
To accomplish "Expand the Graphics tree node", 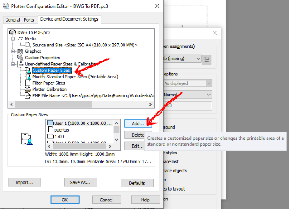I will click(x=13, y=51).
